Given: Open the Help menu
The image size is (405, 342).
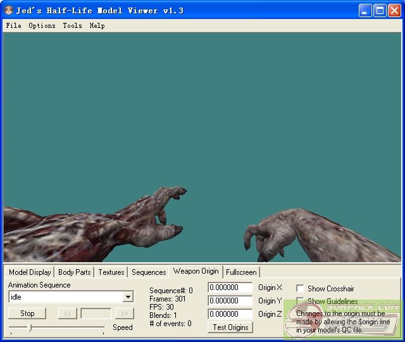Looking at the screenshot, I should (x=97, y=26).
